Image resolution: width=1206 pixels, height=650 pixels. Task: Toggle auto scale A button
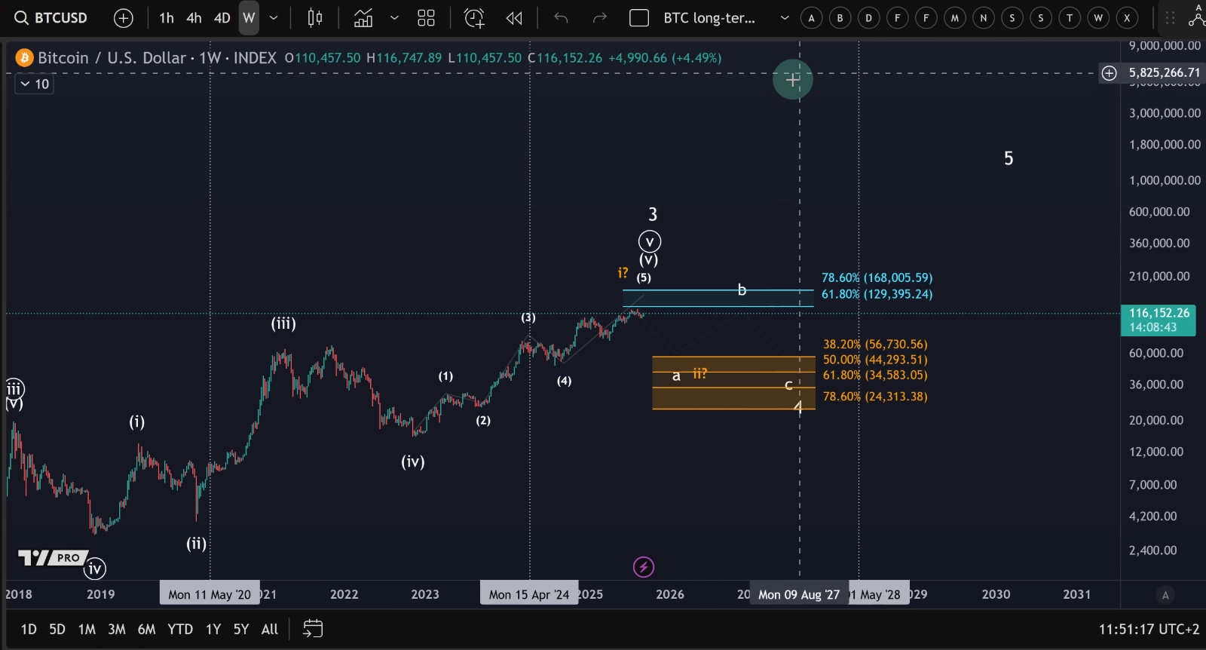pos(1165,595)
